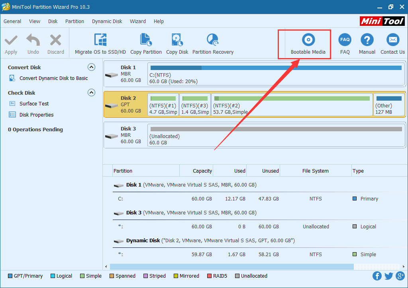Click the Discard X icon
Image resolution: width=408 pixels, height=288 pixels.
click(55, 40)
